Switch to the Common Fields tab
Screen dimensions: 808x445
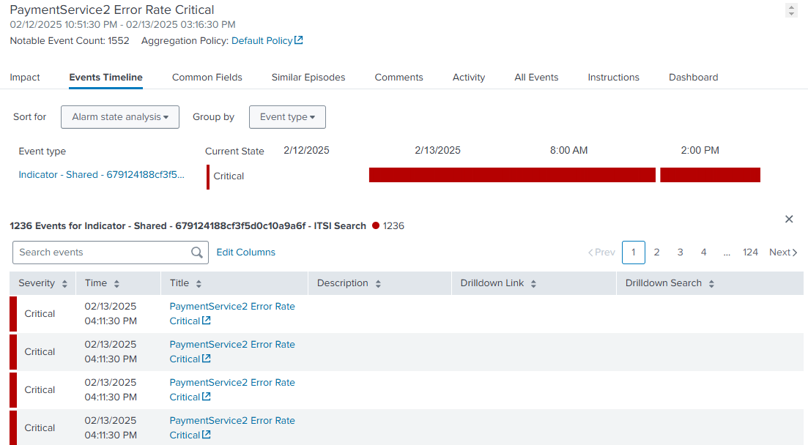click(207, 78)
